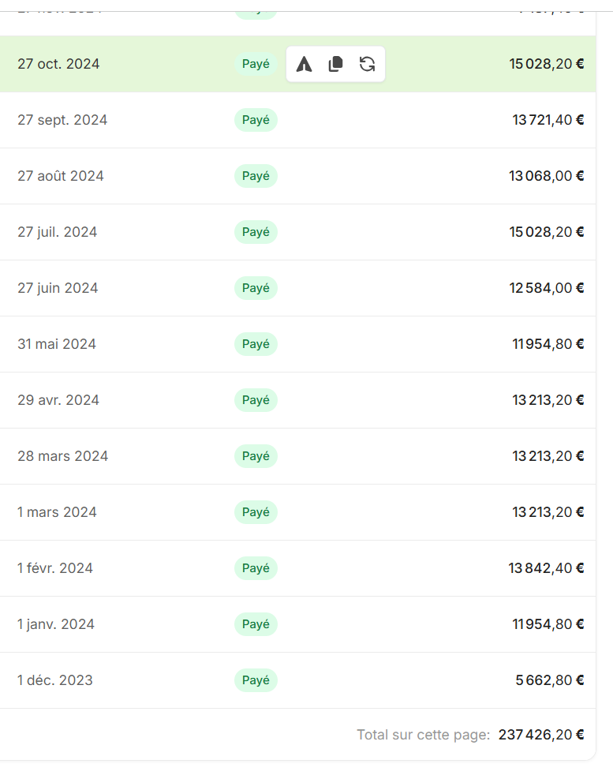Open the 27 août 2024 entry
Screen dimensions: 613x775
click(x=61, y=176)
